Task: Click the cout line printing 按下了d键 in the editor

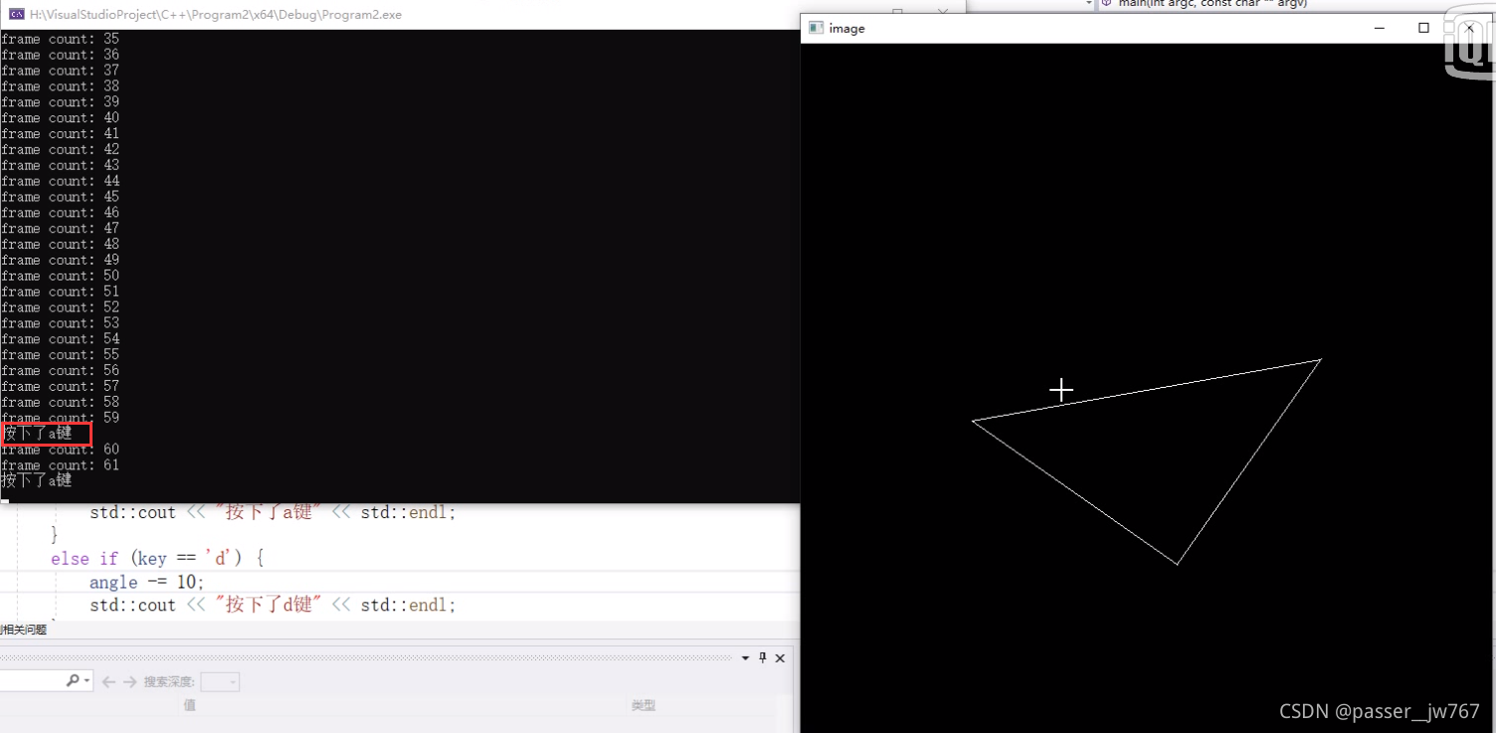Action: (273, 605)
